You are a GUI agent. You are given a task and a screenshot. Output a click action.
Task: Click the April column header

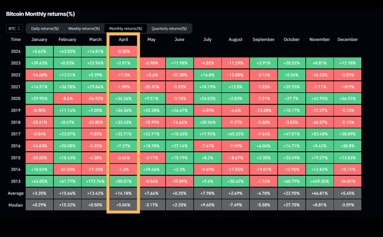pyautogui.click(x=123, y=39)
